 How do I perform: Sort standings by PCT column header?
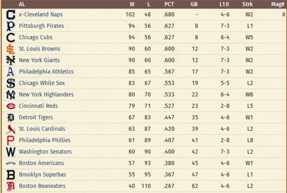click(169, 4)
